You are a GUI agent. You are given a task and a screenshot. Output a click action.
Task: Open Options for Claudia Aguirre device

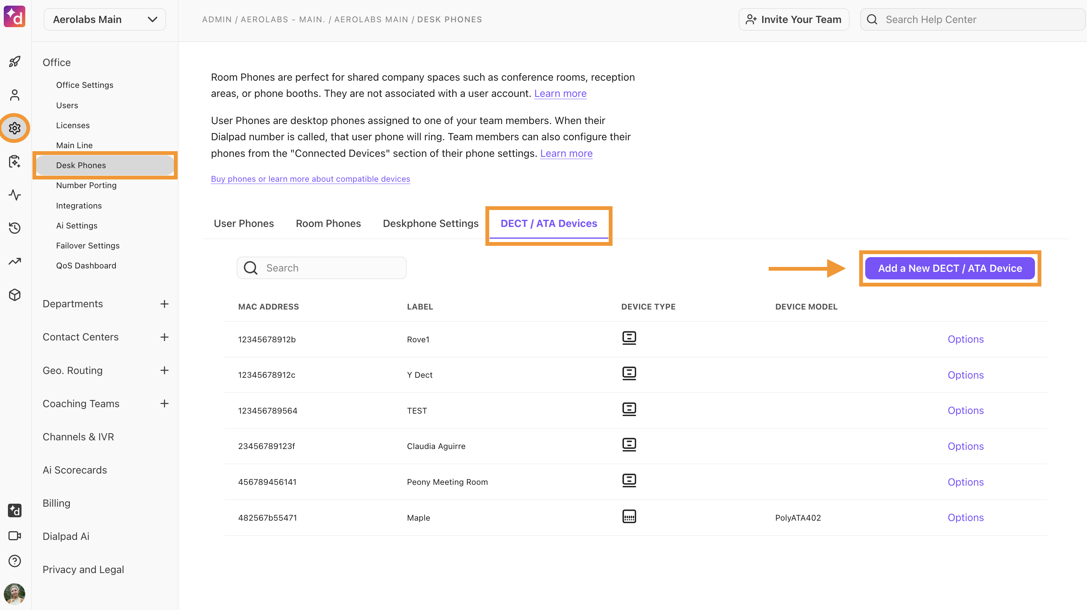pyautogui.click(x=966, y=446)
